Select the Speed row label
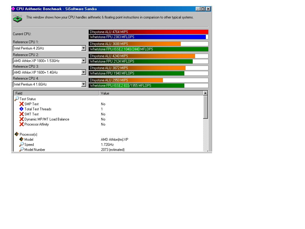Viewport: 305px width, 229px height. pyautogui.click(x=29, y=145)
